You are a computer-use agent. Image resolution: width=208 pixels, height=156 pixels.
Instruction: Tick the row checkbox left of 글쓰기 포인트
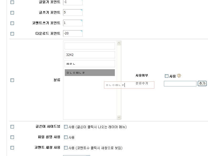tap(12, 13)
